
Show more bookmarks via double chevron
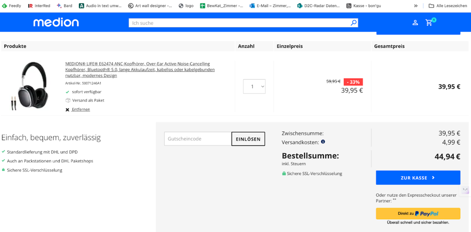coord(416,6)
